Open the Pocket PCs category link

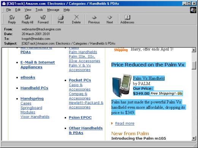click(x=80, y=80)
